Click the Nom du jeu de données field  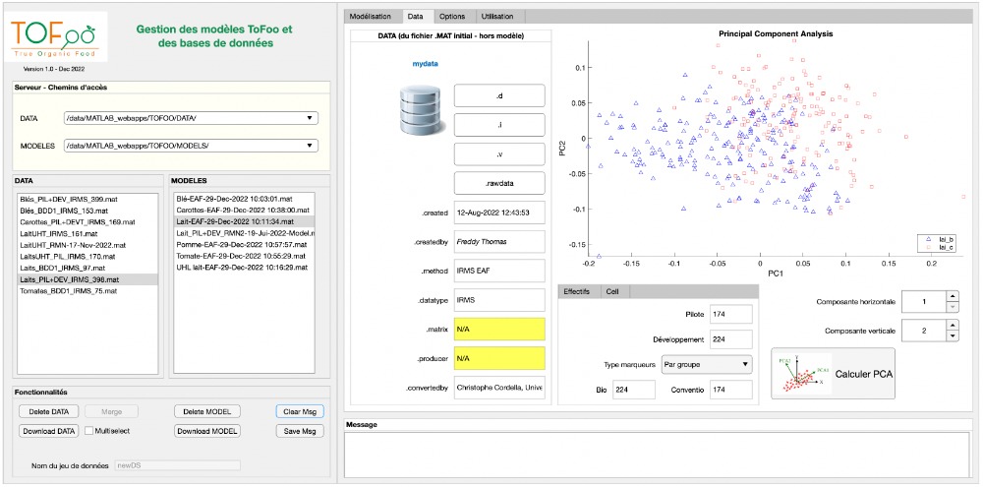[177, 464]
